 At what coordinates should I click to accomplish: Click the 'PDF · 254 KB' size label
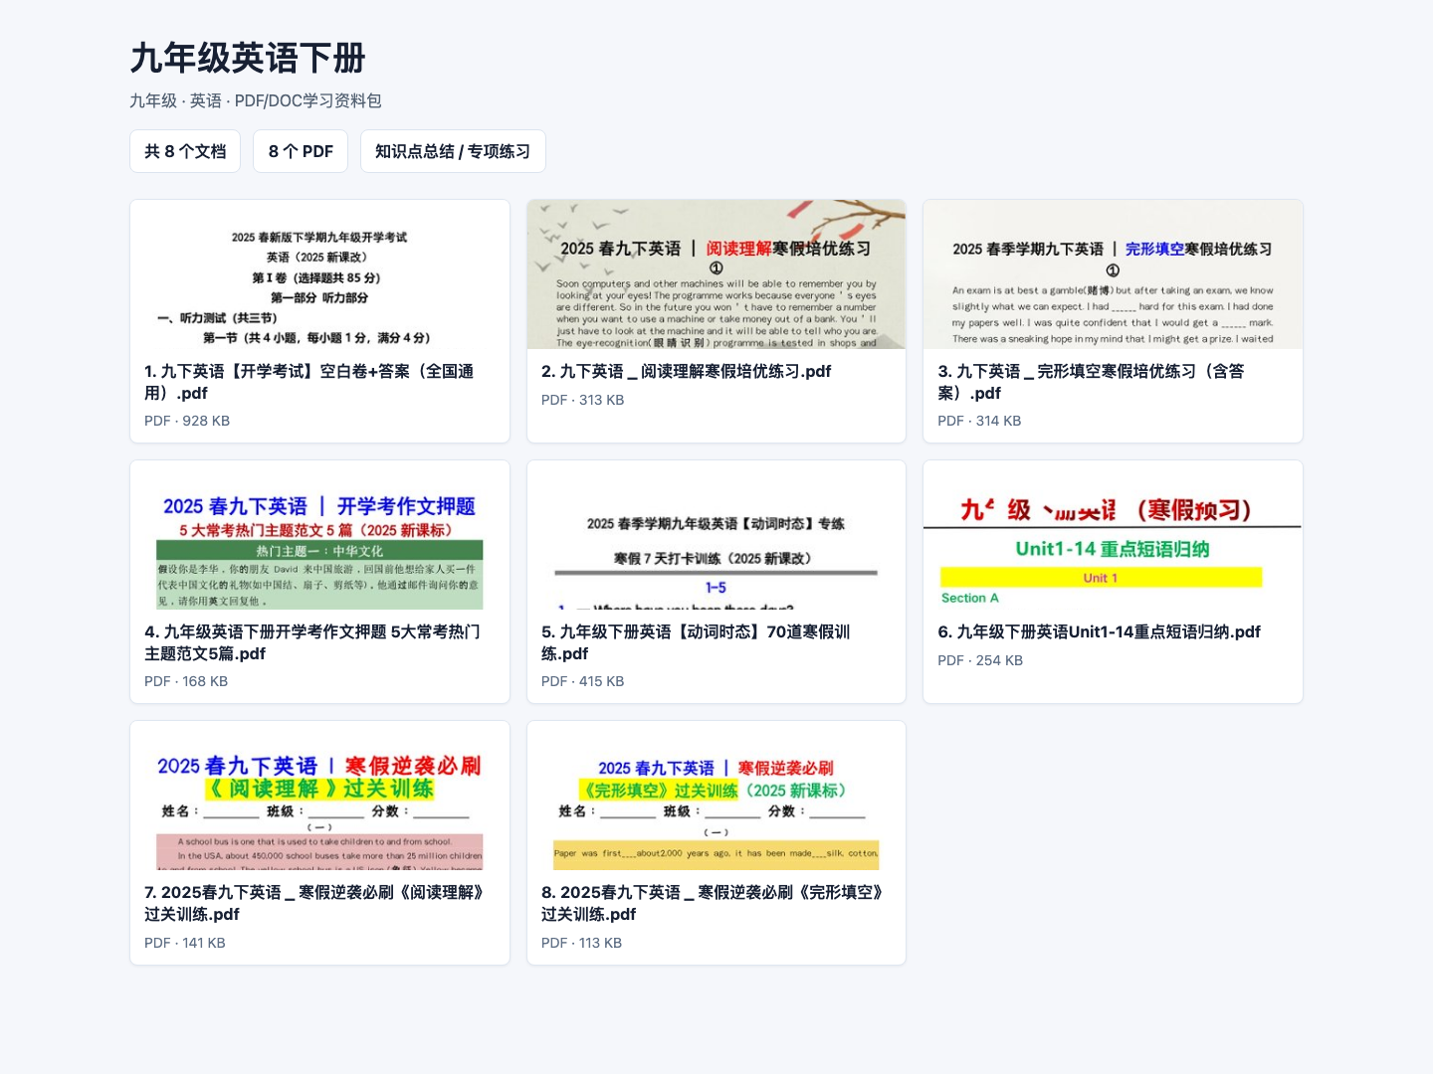coord(980,660)
